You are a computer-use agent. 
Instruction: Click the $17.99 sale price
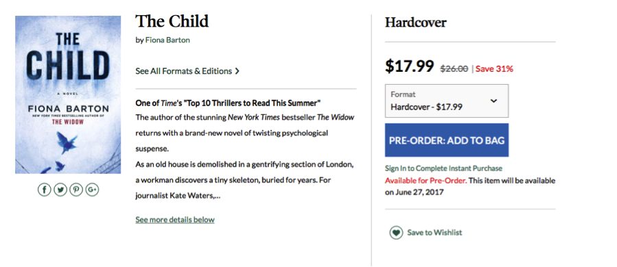pos(409,66)
